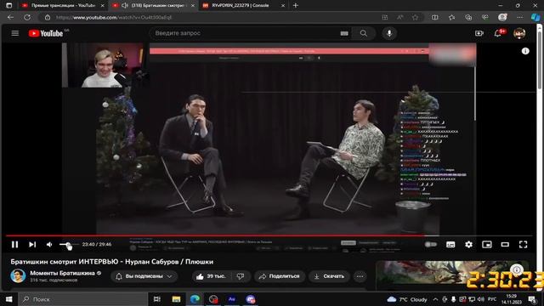Share the video via Поделиться button
Image resolution: width=544 pixels, height=306 pixels.
(280, 276)
